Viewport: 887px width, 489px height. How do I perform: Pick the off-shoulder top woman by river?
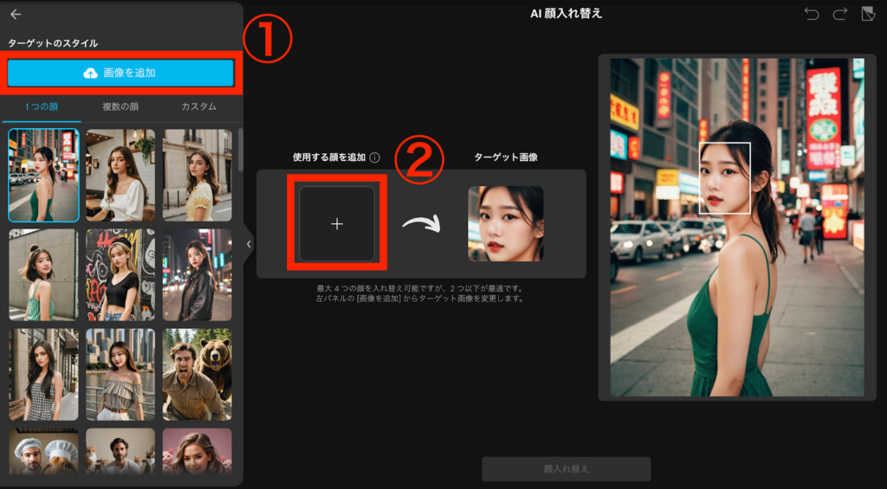[x=120, y=374]
